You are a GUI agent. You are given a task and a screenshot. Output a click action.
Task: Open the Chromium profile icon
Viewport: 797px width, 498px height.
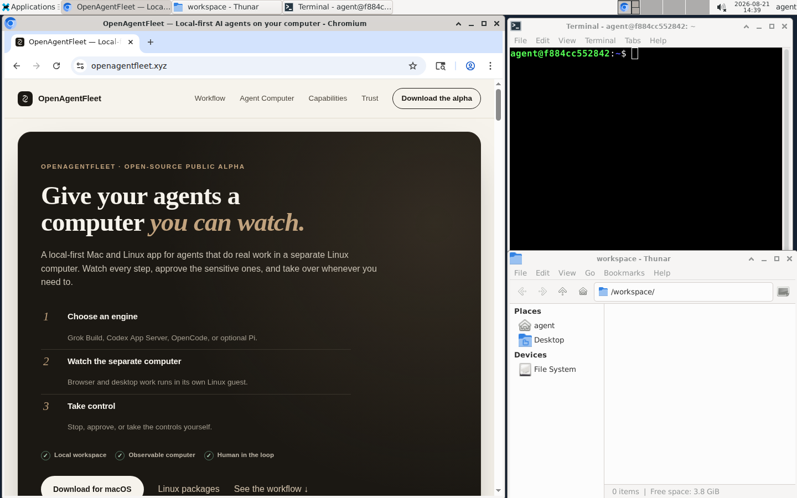[x=470, y=66]
